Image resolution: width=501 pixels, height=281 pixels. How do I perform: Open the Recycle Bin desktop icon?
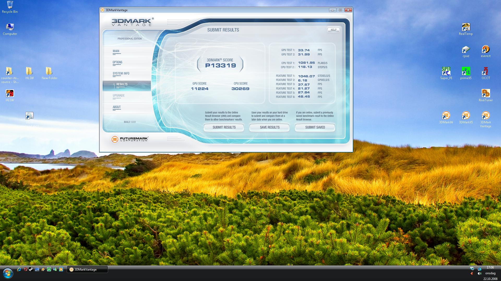[10, 7]
